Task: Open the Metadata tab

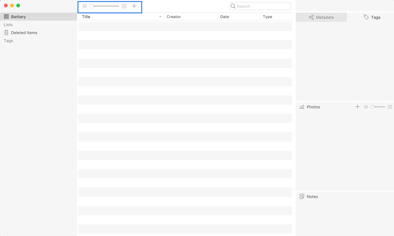Action: (321, 17)
